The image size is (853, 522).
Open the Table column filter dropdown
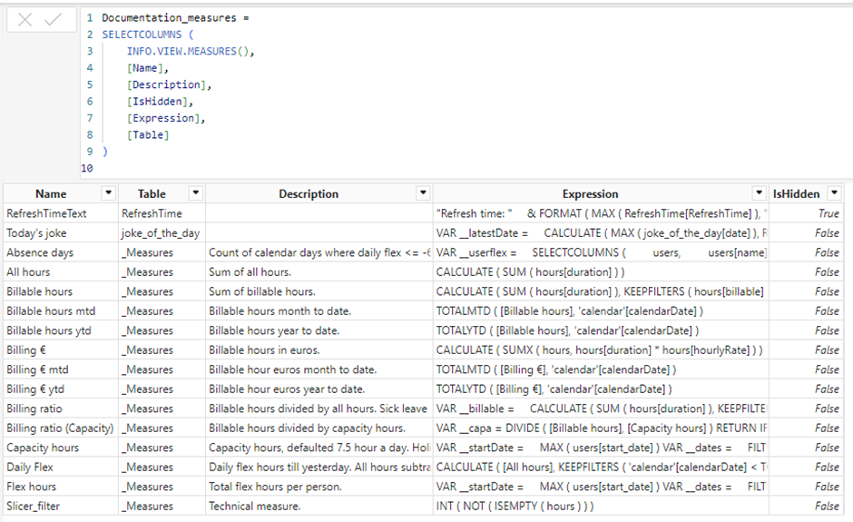click(x=195, y=193)
